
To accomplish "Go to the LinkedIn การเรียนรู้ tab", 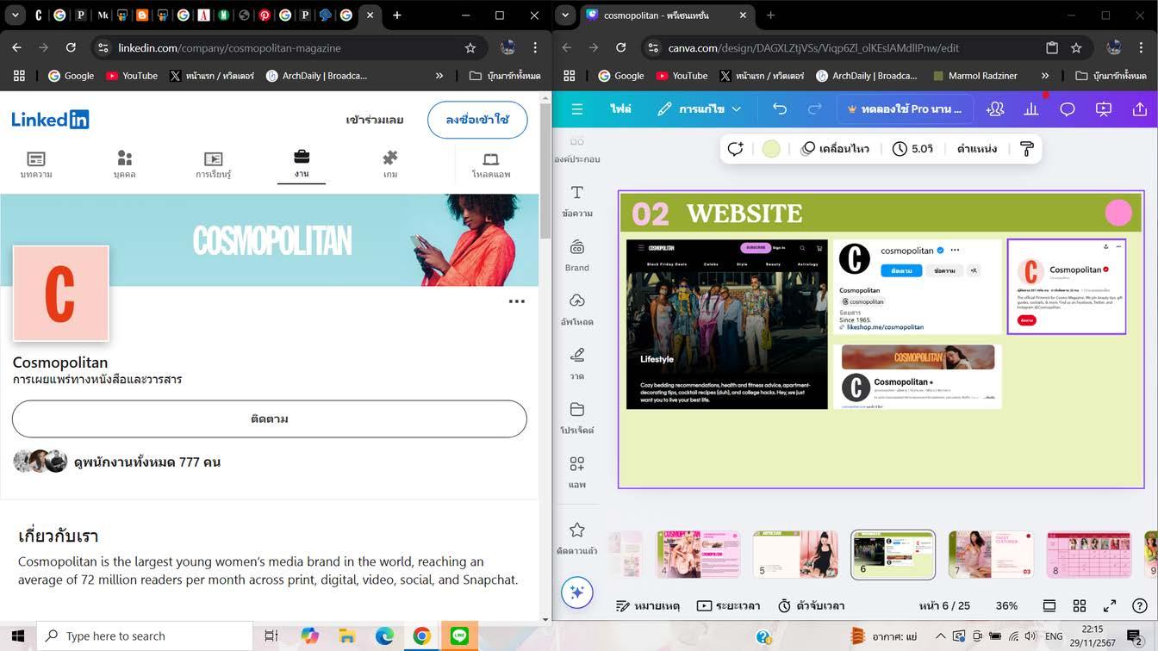I will 213,164.
